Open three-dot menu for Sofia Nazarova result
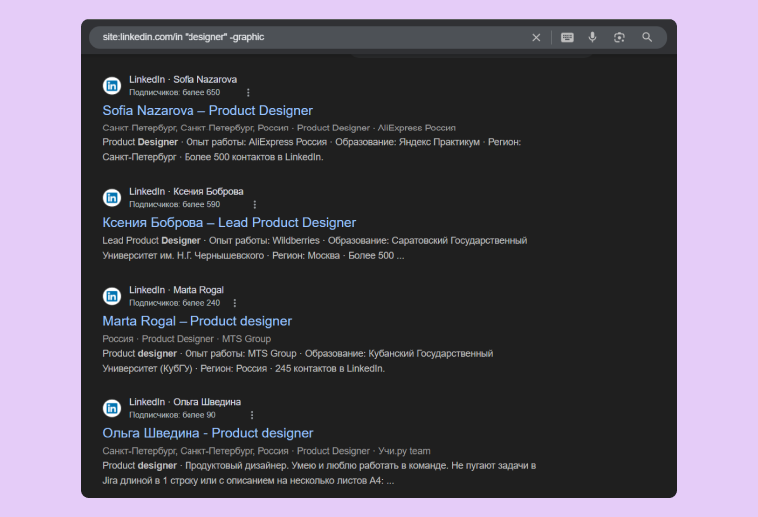 click(248, 93)
